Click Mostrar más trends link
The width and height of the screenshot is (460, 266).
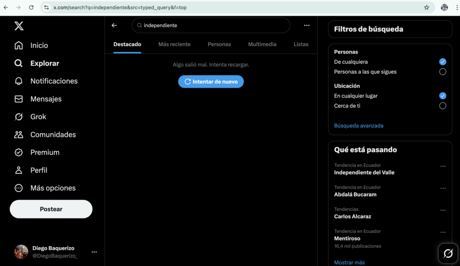[x=349, y=262]
